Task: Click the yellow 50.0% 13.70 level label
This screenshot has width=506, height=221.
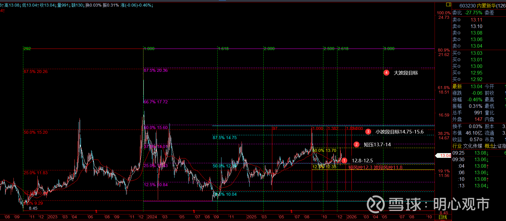Action: (x=324, y=150)
